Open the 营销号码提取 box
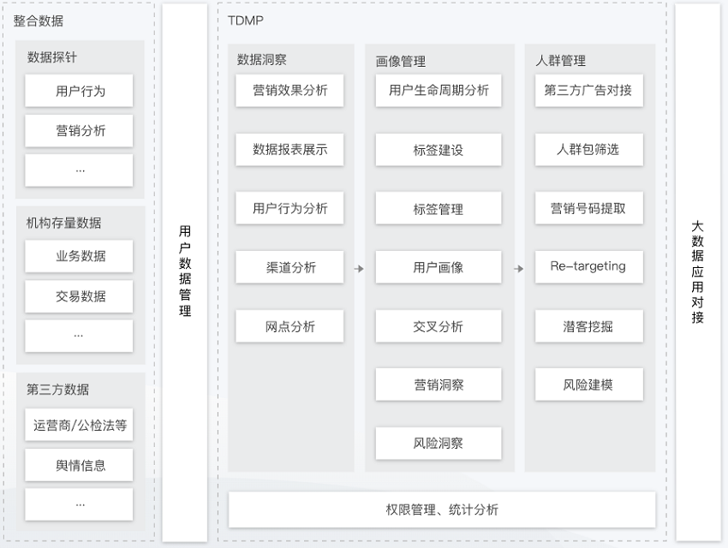This screenshot has width=728, height=548. tap(588, 208)
